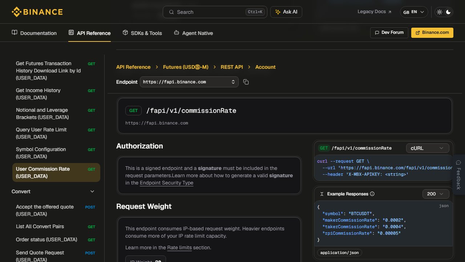Click Binance.com external link icon

(418, 32)
